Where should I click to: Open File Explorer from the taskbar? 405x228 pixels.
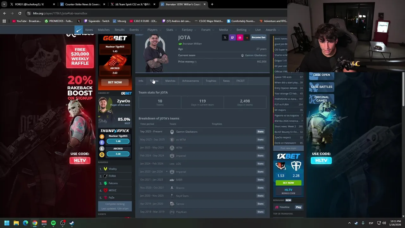pos(16,223)
